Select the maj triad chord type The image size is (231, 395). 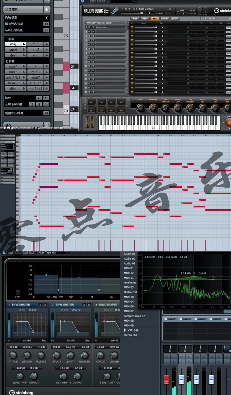click(13, 44)
